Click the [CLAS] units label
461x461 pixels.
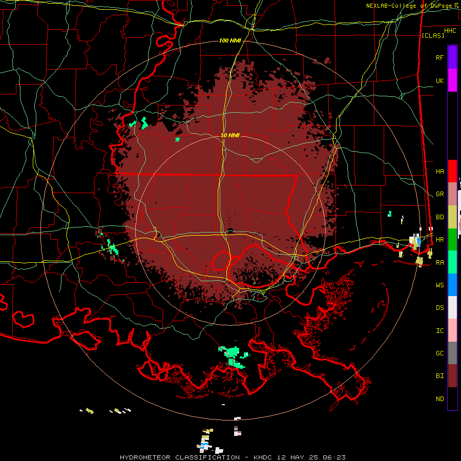point(433,35)
